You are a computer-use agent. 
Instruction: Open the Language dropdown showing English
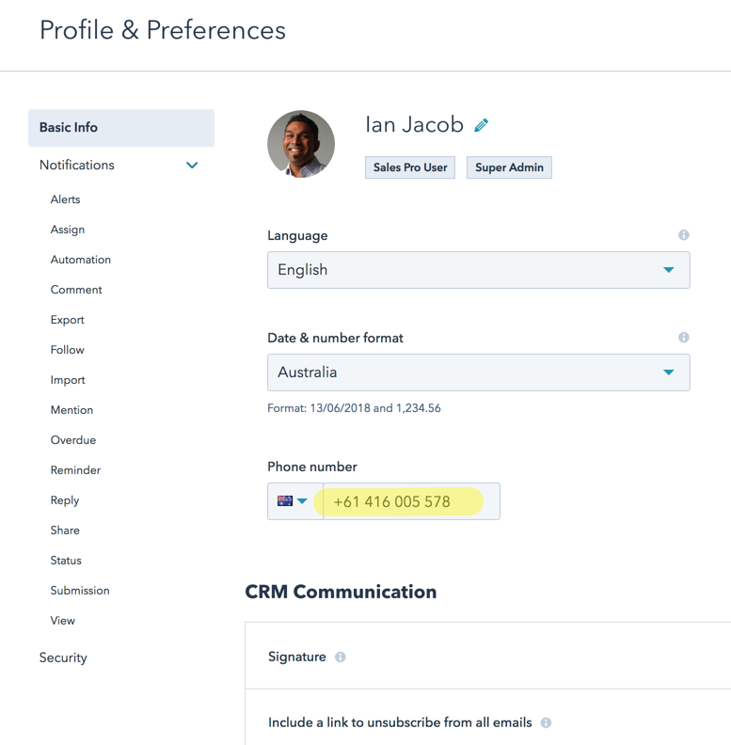click(x=479, y=270)
